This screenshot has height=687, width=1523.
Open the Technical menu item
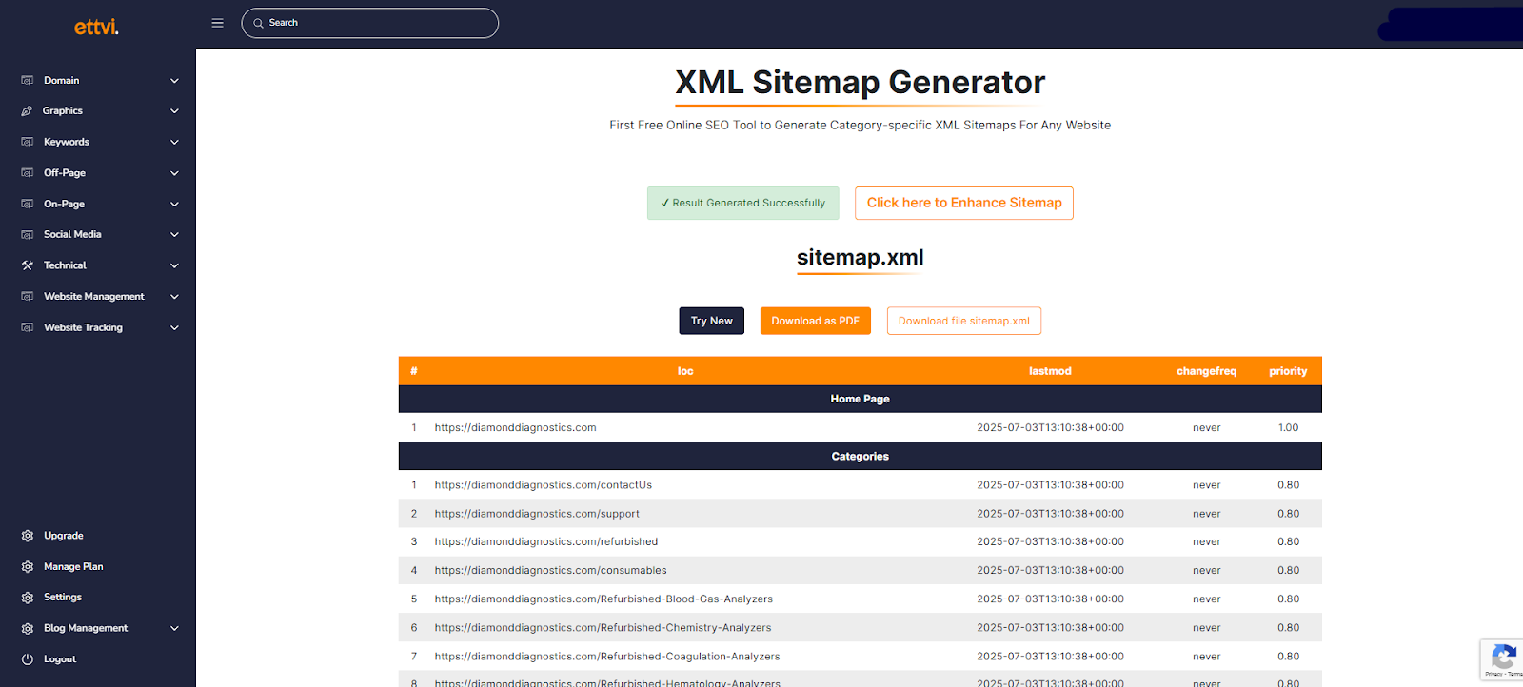tap(65, 265)
